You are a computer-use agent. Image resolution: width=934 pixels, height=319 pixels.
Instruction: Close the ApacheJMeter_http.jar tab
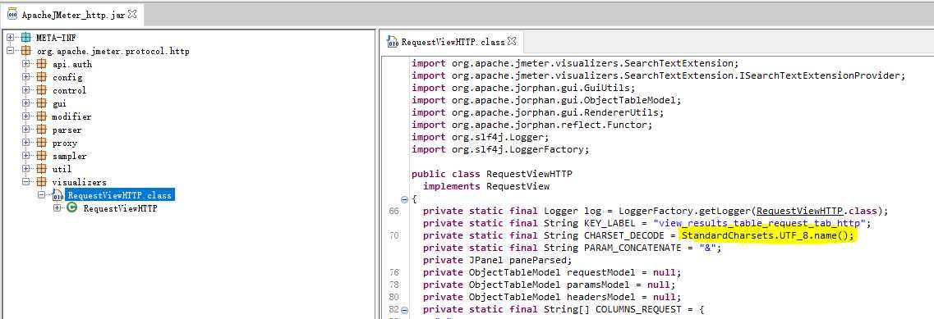[132, 14]
